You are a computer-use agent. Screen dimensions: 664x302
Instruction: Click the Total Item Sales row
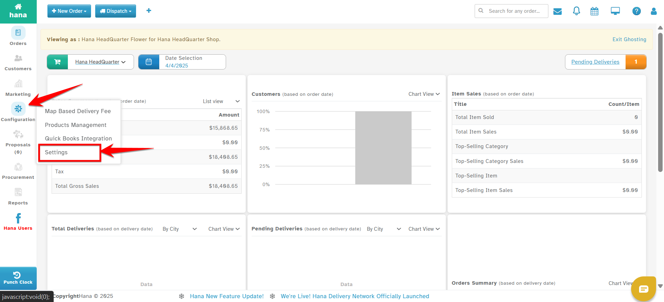coord(547,132)
